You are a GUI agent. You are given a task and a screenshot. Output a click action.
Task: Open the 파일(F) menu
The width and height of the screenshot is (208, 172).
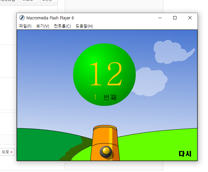coord(25,26)
